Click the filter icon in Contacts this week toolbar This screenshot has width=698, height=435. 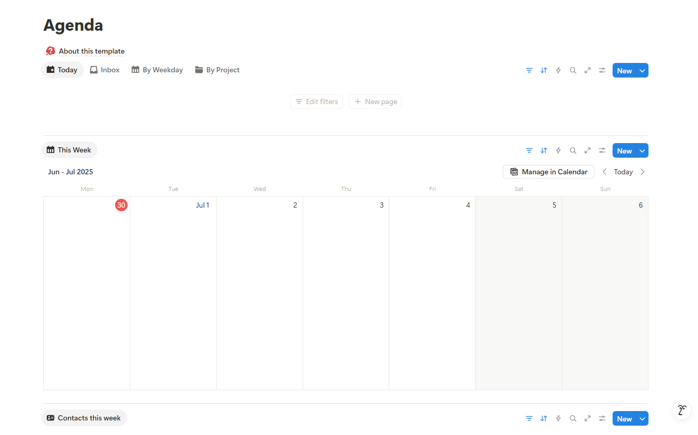[529, 418]
